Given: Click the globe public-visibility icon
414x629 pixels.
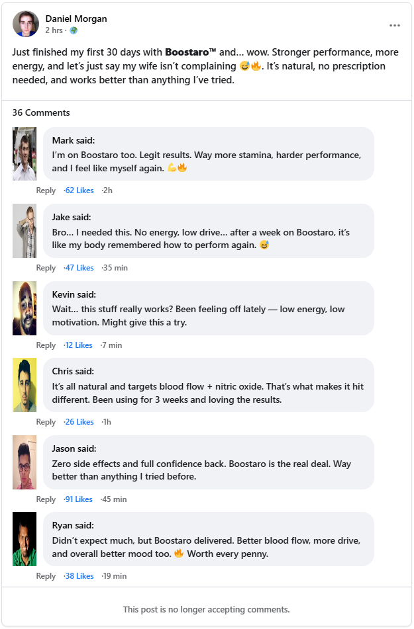Looking at the screenshot, I should (x=74, y=30).
